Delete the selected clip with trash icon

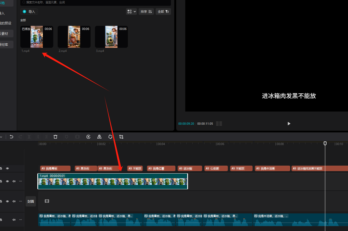click(55, 137)
